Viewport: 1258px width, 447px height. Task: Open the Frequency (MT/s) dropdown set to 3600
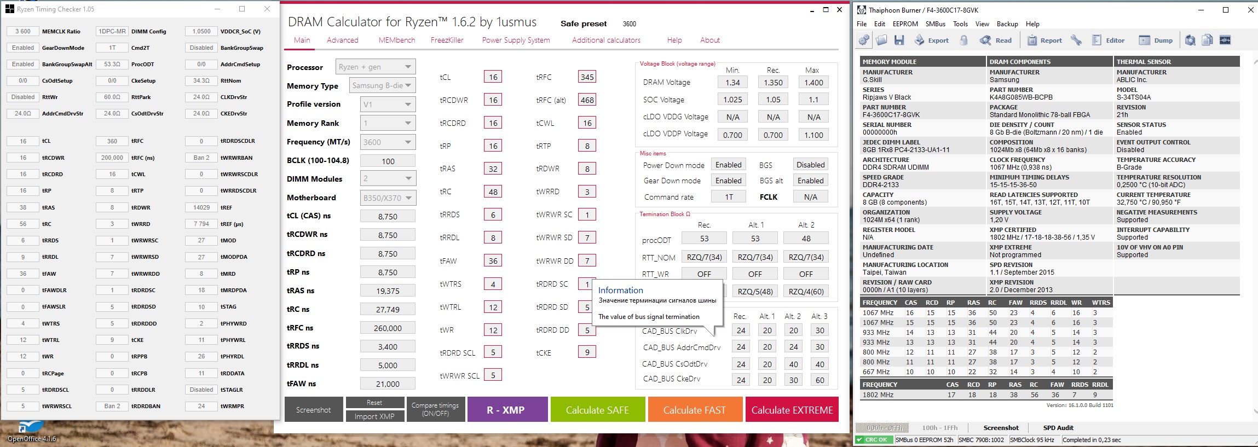[x=388, y=142]
